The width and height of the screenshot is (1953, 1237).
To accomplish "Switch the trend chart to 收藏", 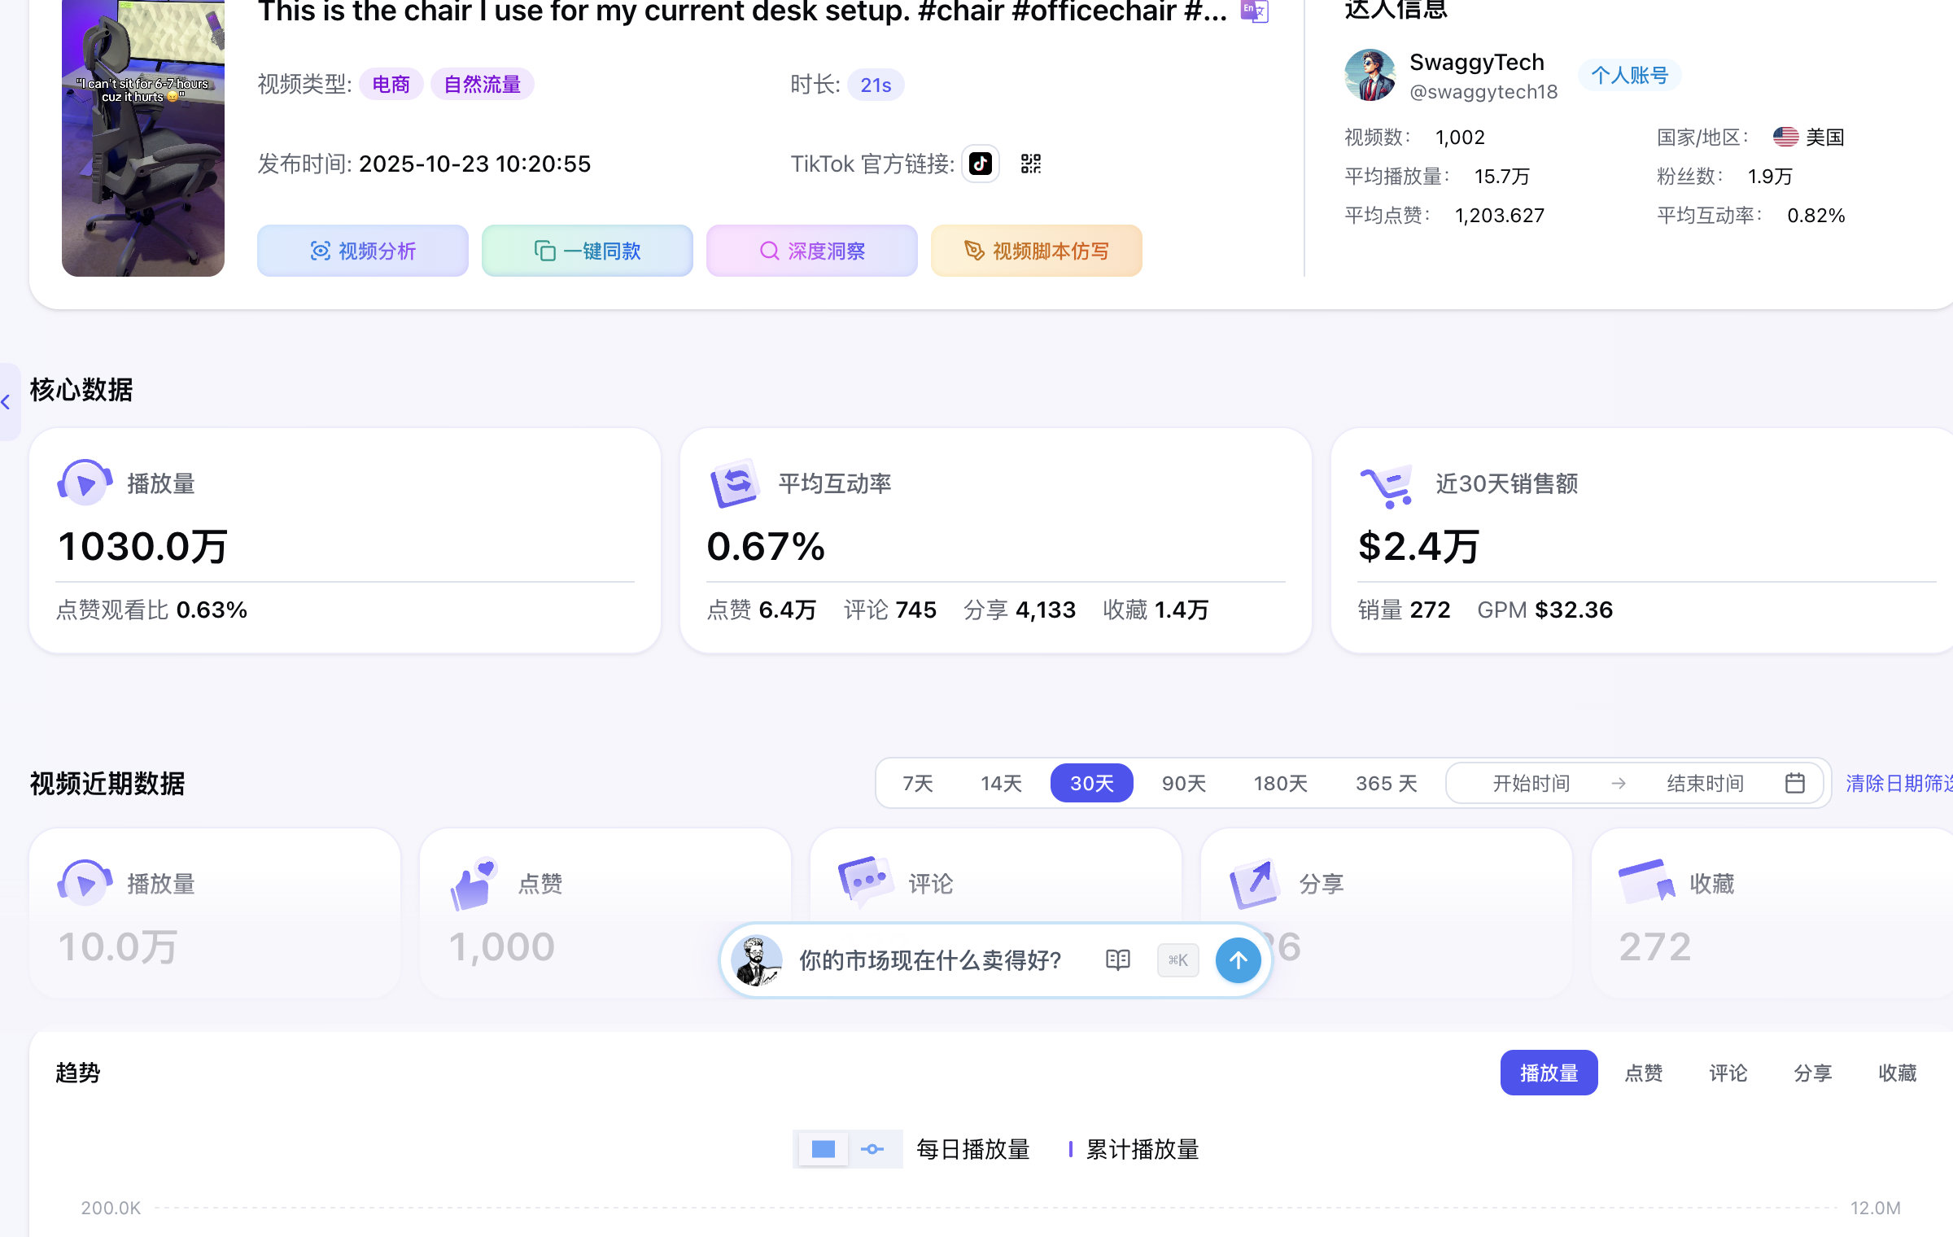I will [x=1898, y=1073].
